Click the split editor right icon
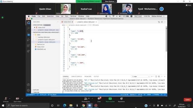 click(x=162, y=22)
